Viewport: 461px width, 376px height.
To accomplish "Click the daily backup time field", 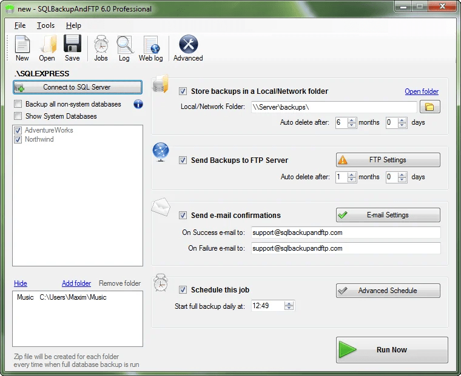I will 268,306.
